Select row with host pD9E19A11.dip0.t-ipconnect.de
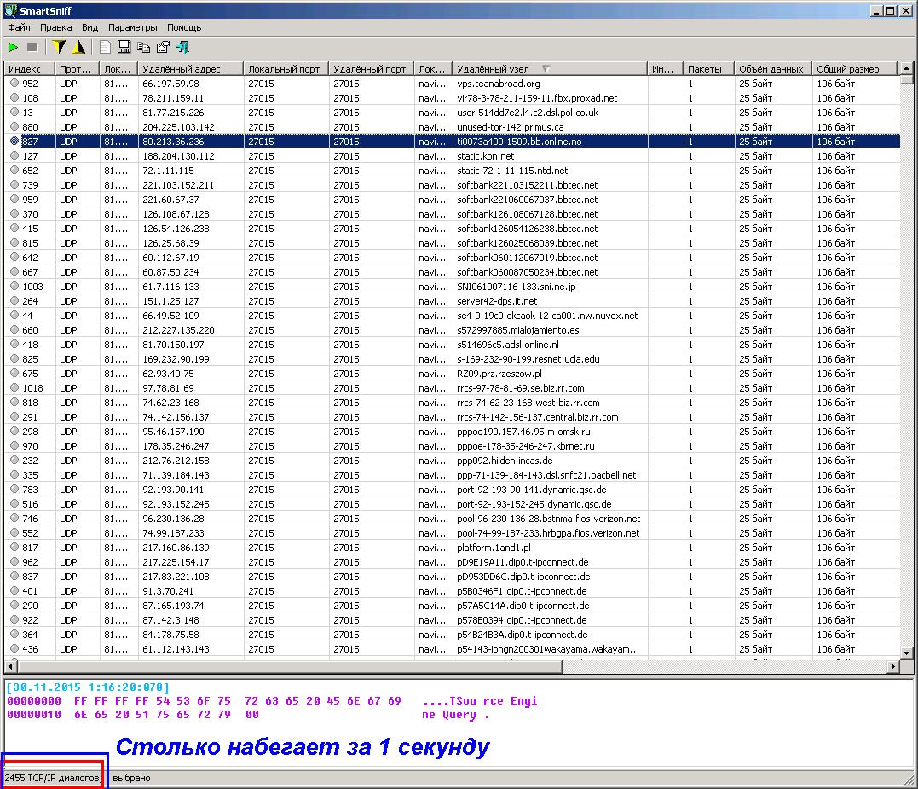The image size is (918, 789). (x=452, y=562)
